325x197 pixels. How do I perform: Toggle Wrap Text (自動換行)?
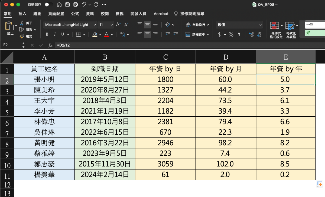coord(197,25)
